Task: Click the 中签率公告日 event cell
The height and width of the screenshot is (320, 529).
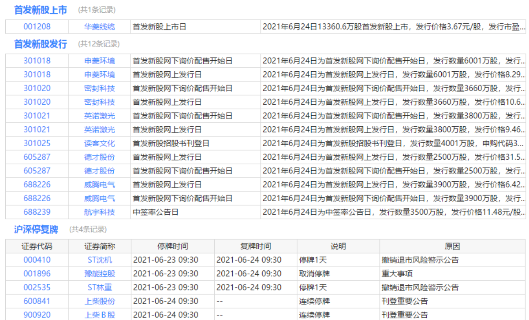Action: (156, 212)
